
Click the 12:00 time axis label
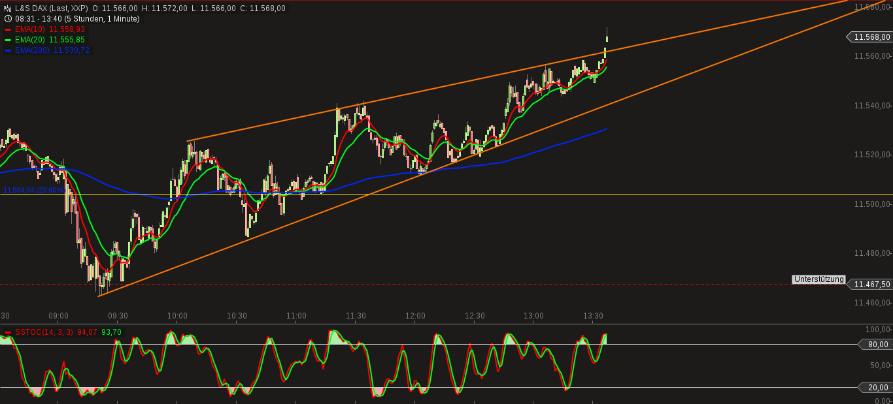coord(415,316)
